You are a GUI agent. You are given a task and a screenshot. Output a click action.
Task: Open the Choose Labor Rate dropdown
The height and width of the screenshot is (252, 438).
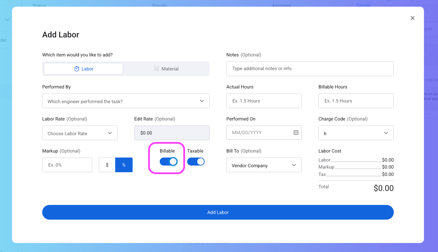[x=80, y=133]
